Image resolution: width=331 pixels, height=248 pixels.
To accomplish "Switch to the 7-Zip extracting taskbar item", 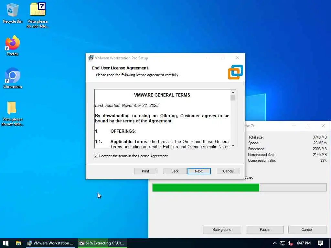I will 102,243.
